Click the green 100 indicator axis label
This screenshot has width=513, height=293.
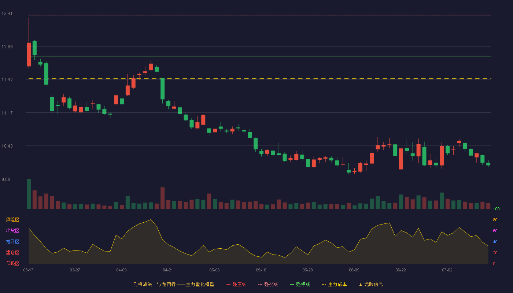pos(496,209)
